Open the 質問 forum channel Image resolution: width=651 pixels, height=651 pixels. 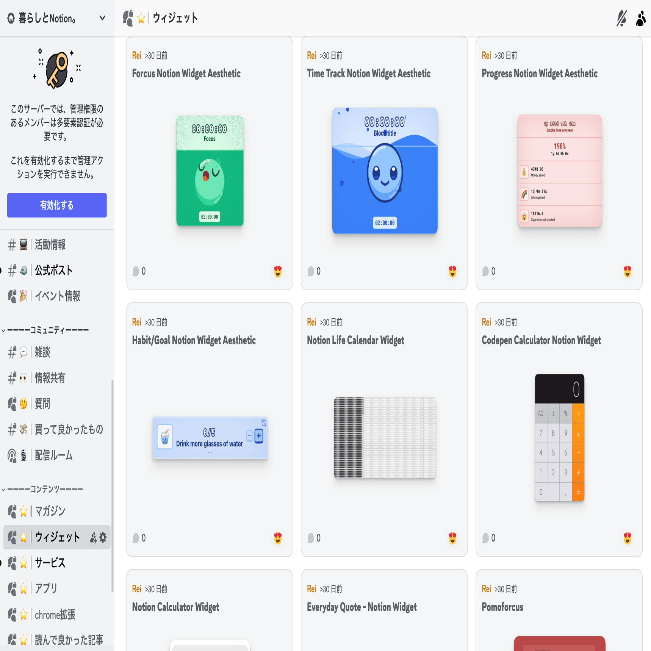click(x=57, y=404)
